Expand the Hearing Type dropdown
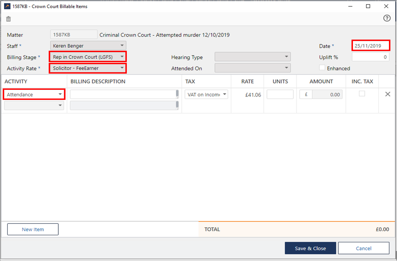The height and width of the screenshot is (261, 397). coord(252,57)
